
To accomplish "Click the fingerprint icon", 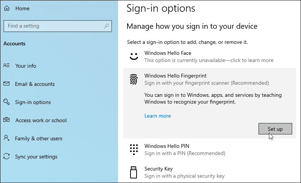I will [x=134, y=79].
